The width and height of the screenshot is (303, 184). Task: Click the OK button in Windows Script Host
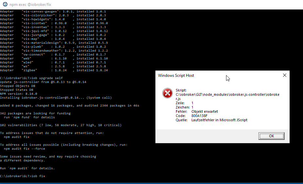click(x=271, y=136)
